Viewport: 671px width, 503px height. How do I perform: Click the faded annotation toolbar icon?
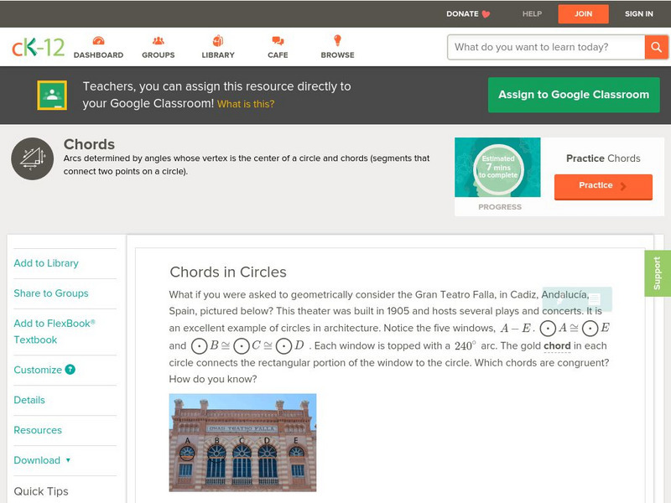click(577, 299)
